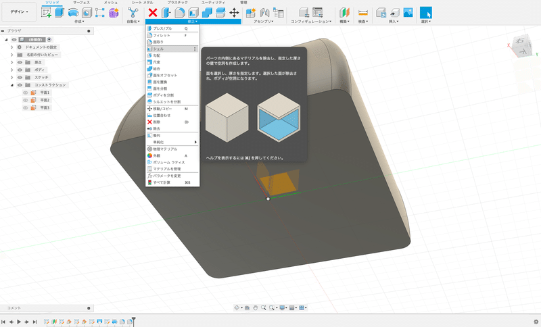Screen dimensions: 541x327
Task: Click the Create Form purple sphere icon
Action: click(114, 13)
